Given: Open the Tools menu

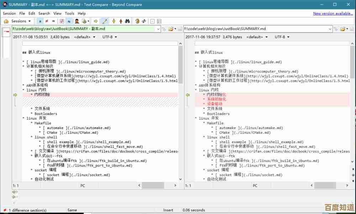Looking at the screenshot, I should pyautogui.click(x=69, y=14).
